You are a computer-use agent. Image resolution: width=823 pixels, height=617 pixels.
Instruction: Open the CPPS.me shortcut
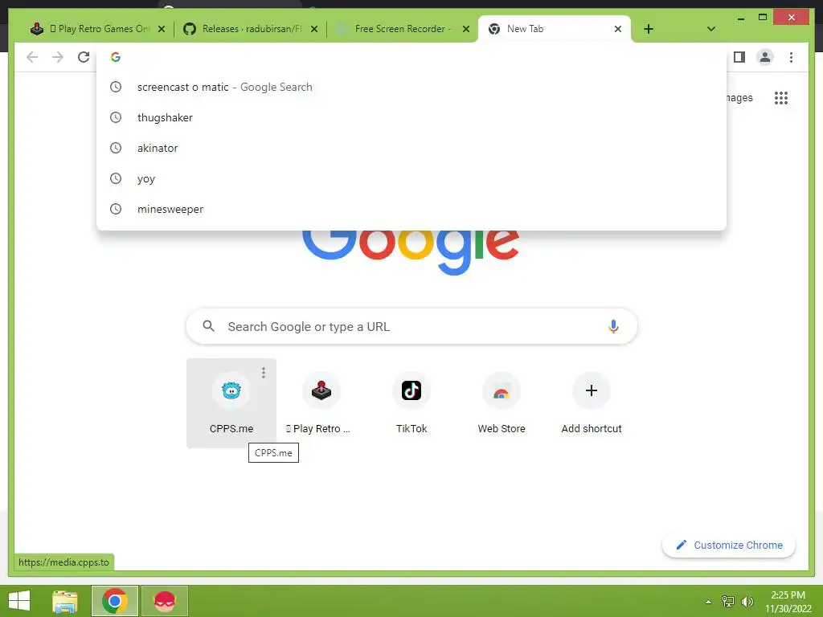coord(231,403)
